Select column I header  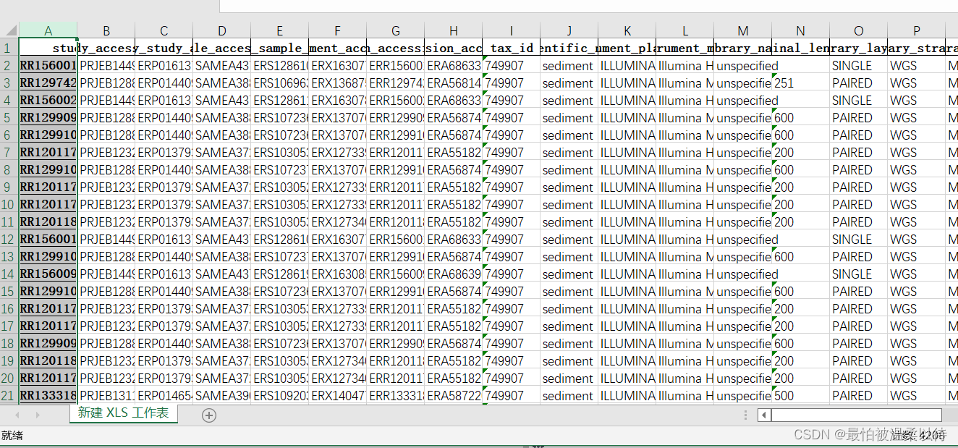(512, 30)
